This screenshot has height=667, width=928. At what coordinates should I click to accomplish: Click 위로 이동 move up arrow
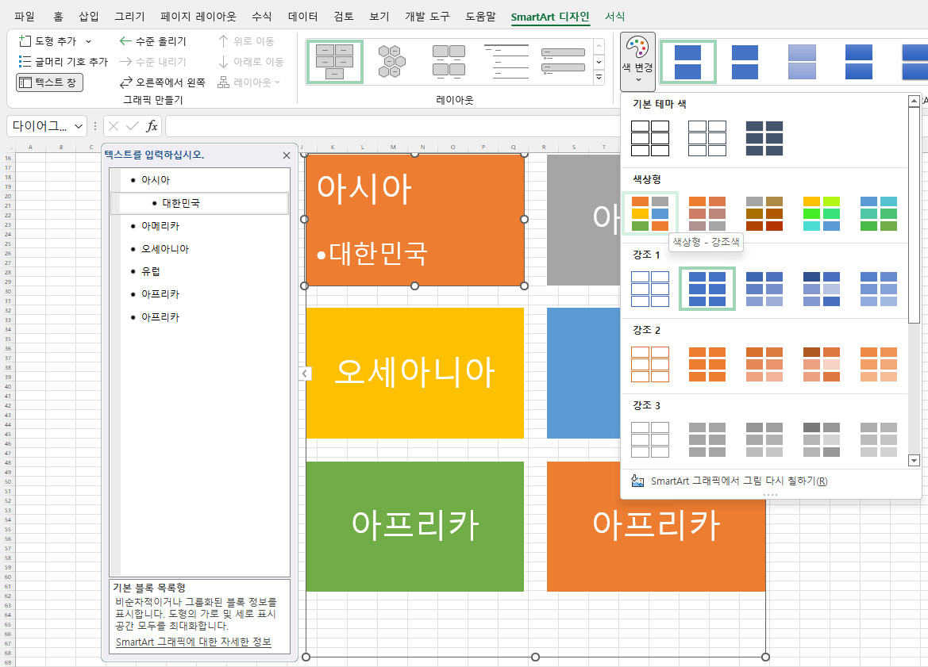coord(223,40)
